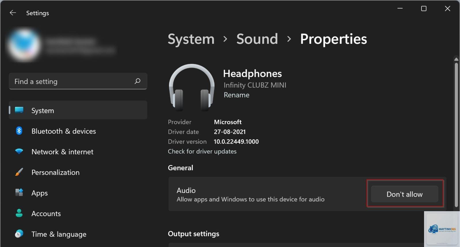Click the blurred user profile picture
The width and height of the screenshot is (460, 247).
[x=24, y=45]
